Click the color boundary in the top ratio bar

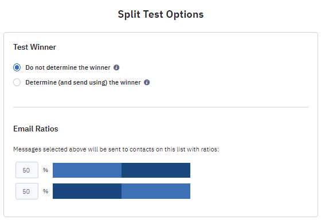[x=122, y=170]
